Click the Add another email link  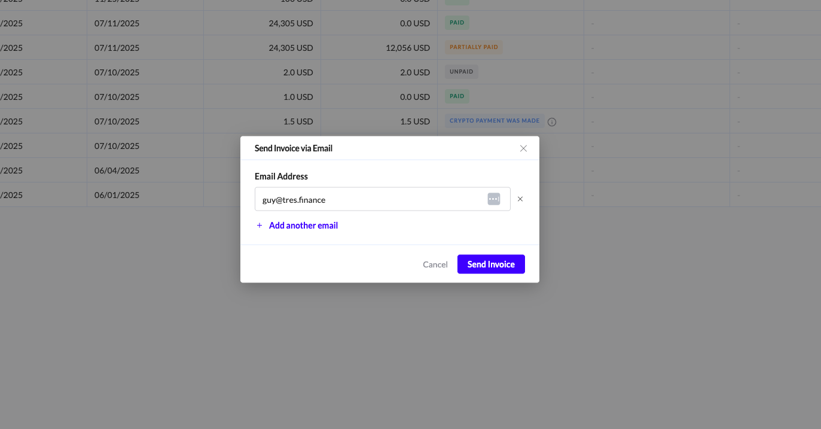pyautogui.click(x=303, y=226)
